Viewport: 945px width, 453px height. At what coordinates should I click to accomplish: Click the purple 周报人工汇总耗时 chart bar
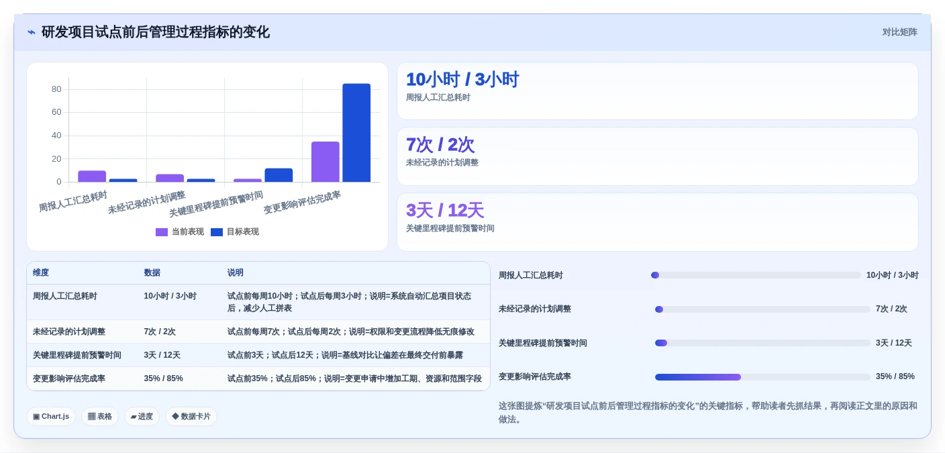tap(92, 177)
